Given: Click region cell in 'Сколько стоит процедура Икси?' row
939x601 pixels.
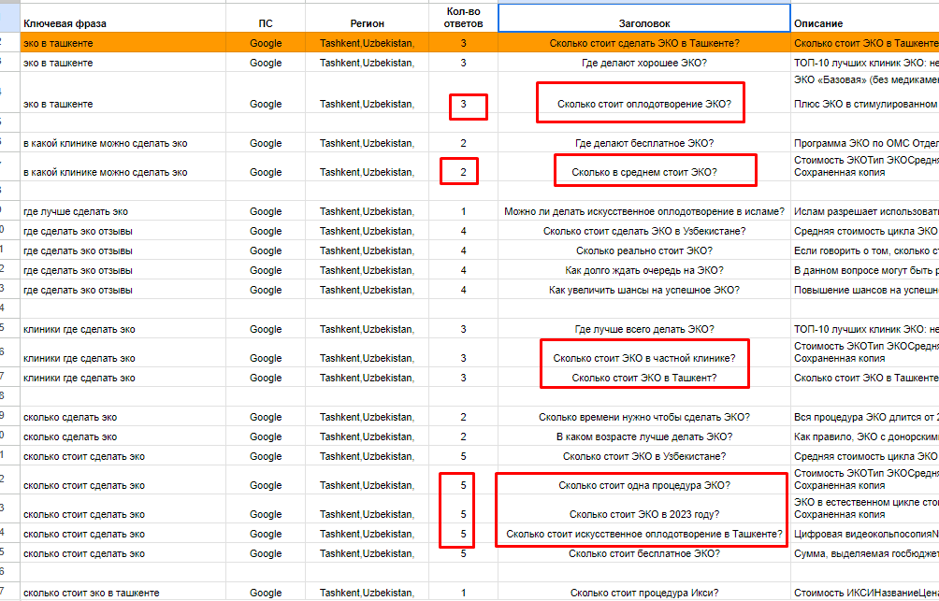Looking at the screenshot, I should click(x=368, y=592).
